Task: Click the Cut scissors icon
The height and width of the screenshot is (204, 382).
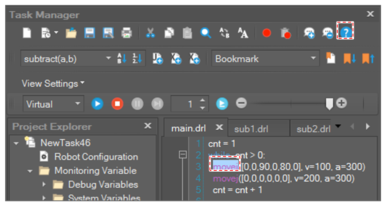Action: (x=150, y=33)
